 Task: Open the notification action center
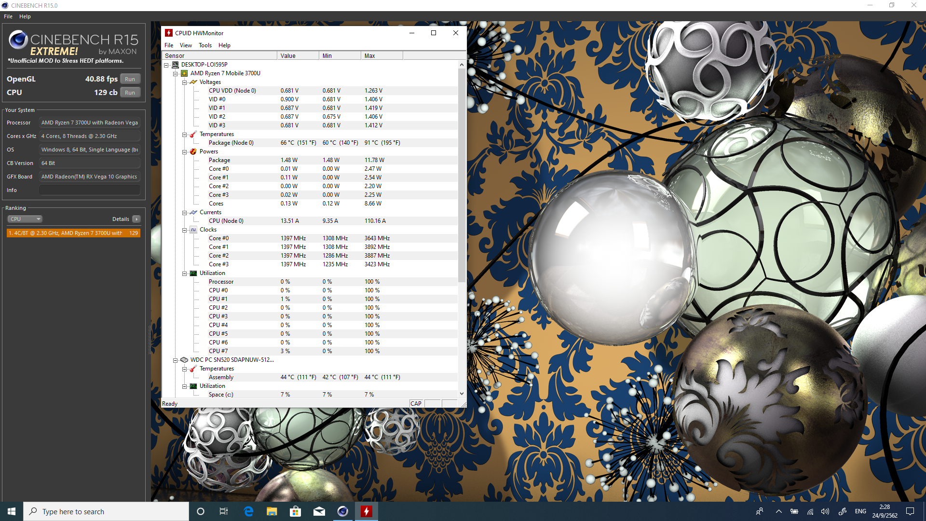tap(910, 511)
